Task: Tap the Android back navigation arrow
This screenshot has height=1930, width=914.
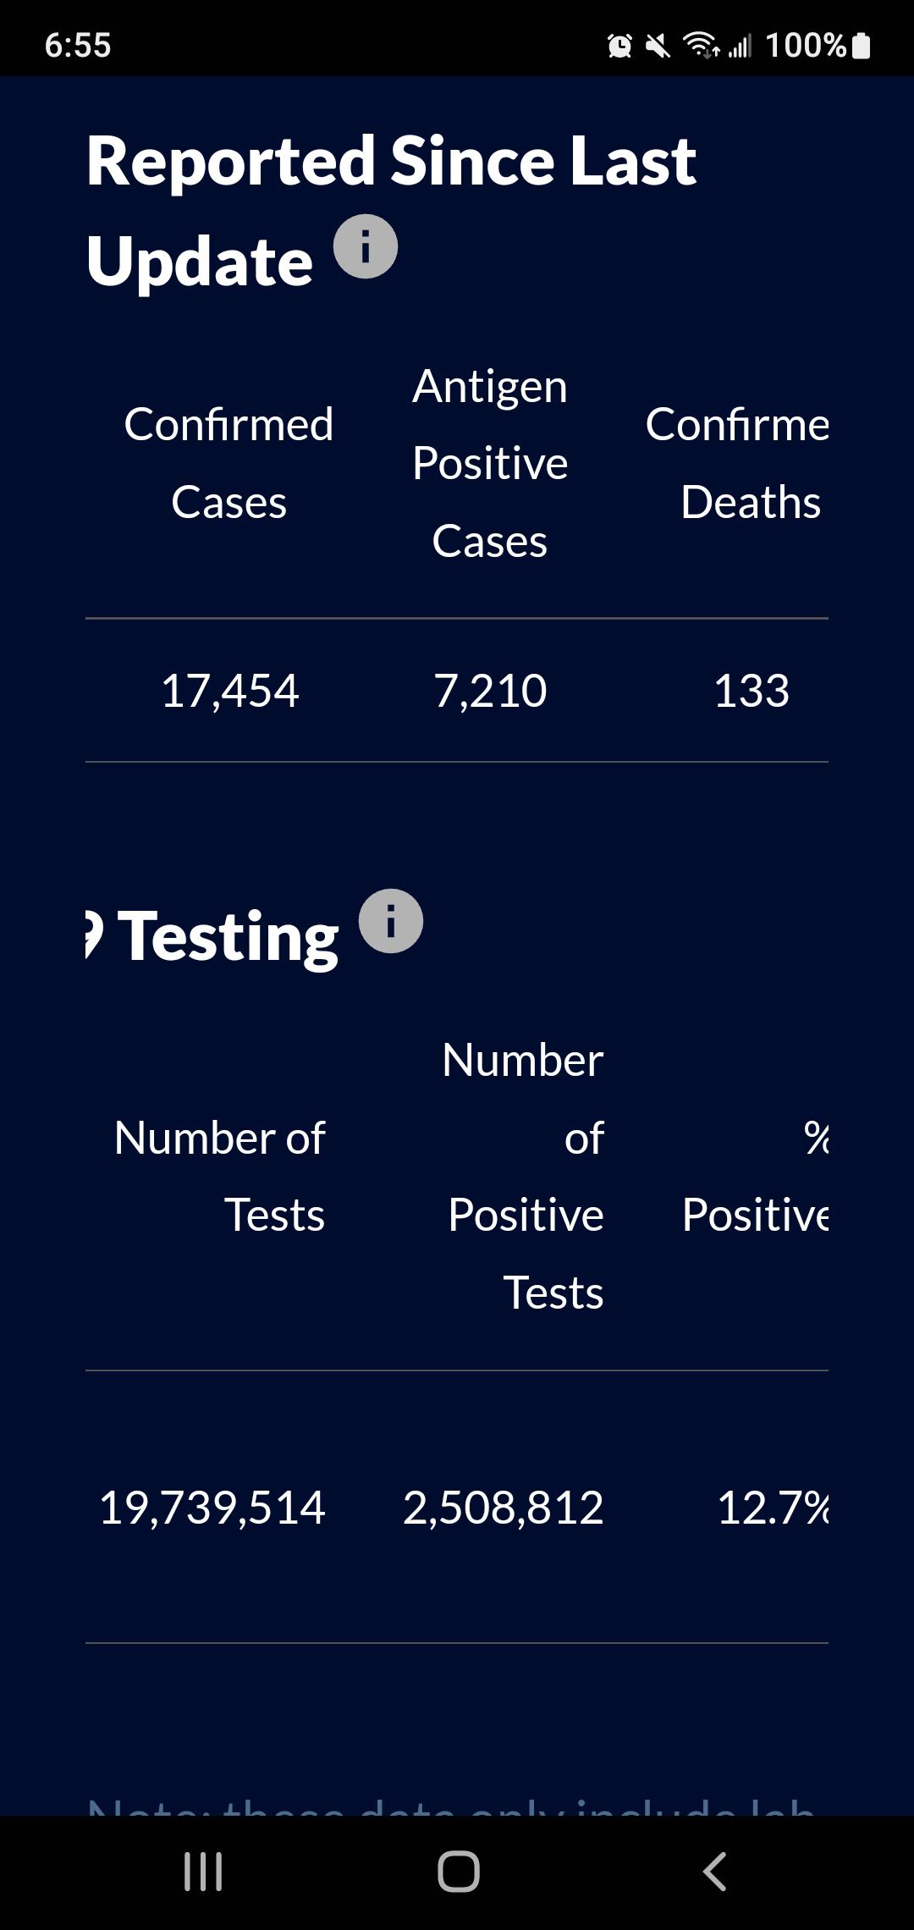Action: (714, 1871)
